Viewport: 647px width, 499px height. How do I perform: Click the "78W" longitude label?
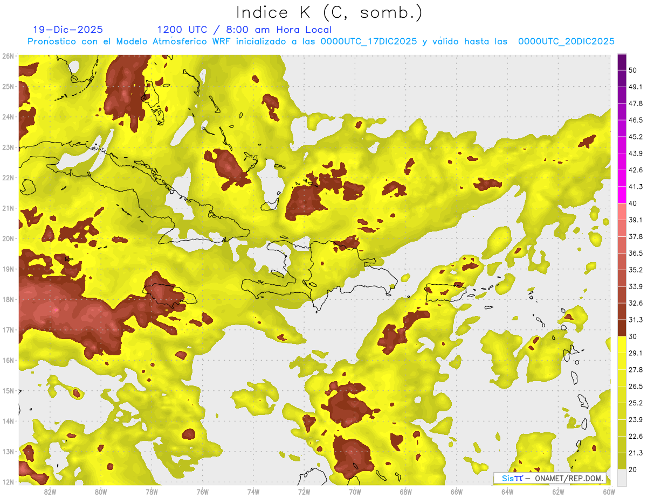coord(152,491)
